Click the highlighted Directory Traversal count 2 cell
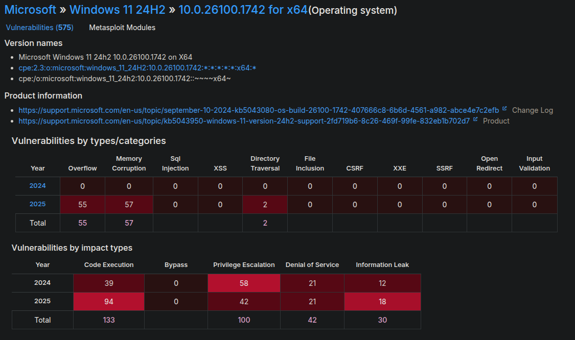This screenshot has height=340, width=575. [x=265, y=204]
